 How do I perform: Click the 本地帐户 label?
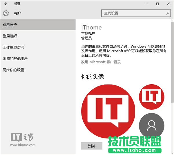88,33
